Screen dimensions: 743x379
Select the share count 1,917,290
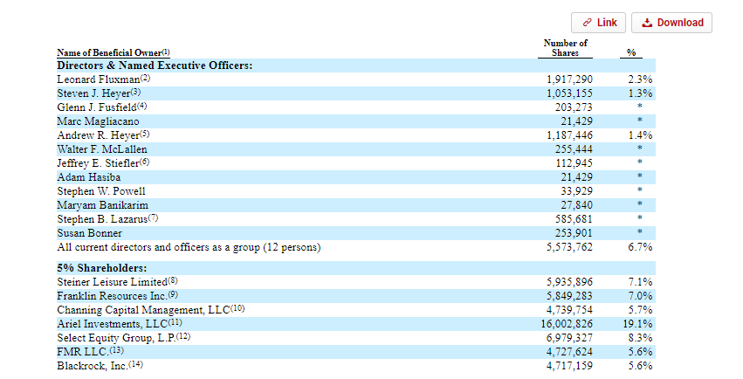coord(569,79)
